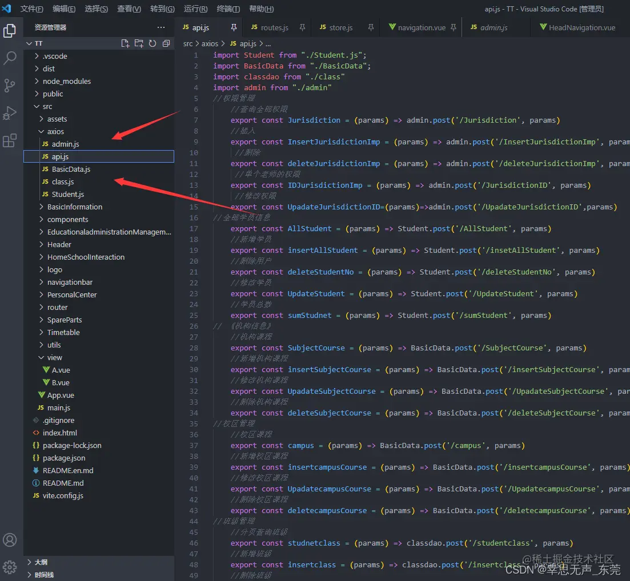Expand the .vscode folder
The height and width of the screenshot is (581, 630).
coord(99,56)
